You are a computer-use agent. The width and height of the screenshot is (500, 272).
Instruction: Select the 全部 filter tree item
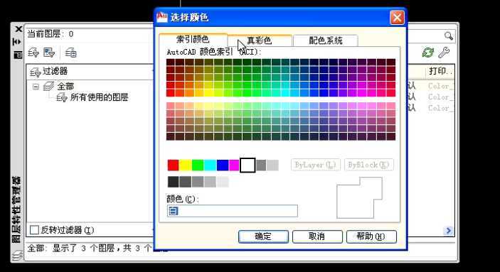[65, 87]
